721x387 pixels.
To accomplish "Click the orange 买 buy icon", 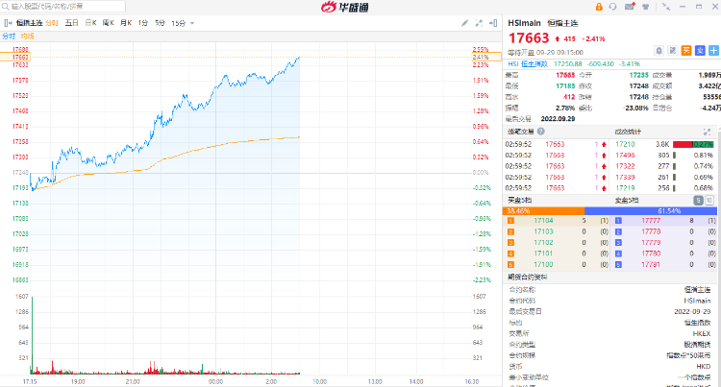I will point(686,49).
